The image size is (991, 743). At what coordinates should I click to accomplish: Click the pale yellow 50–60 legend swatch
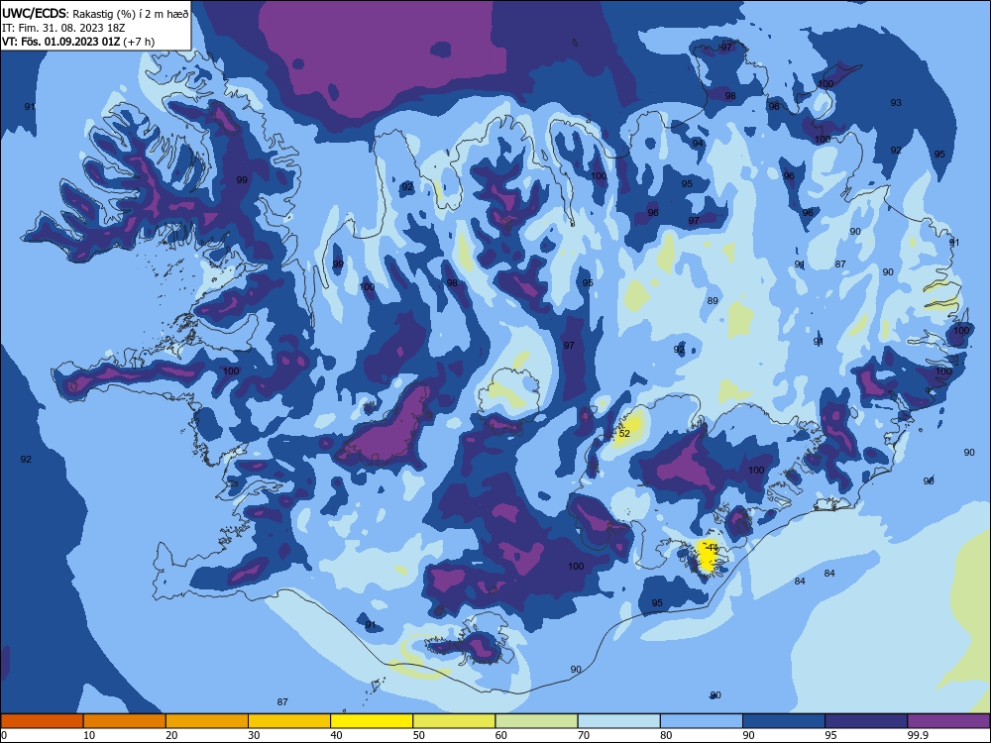(x=455, y=721)
